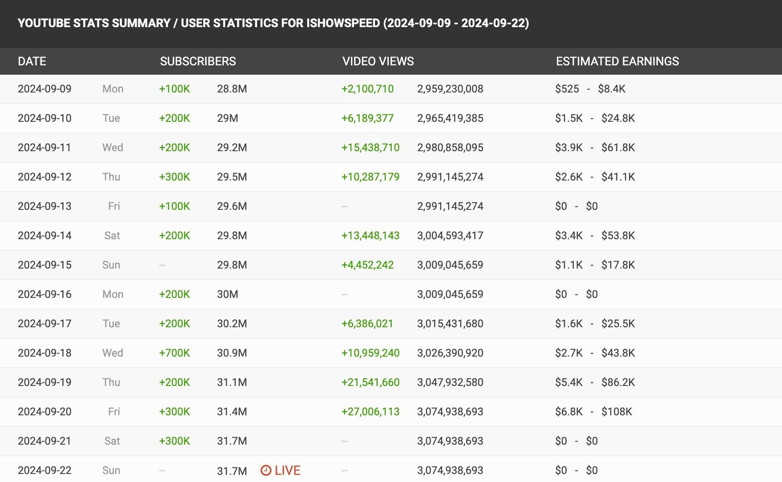Click the $61.8K earnings upper estimate
The height and width of the screenshot is (482, 782).
coord(618,148)
